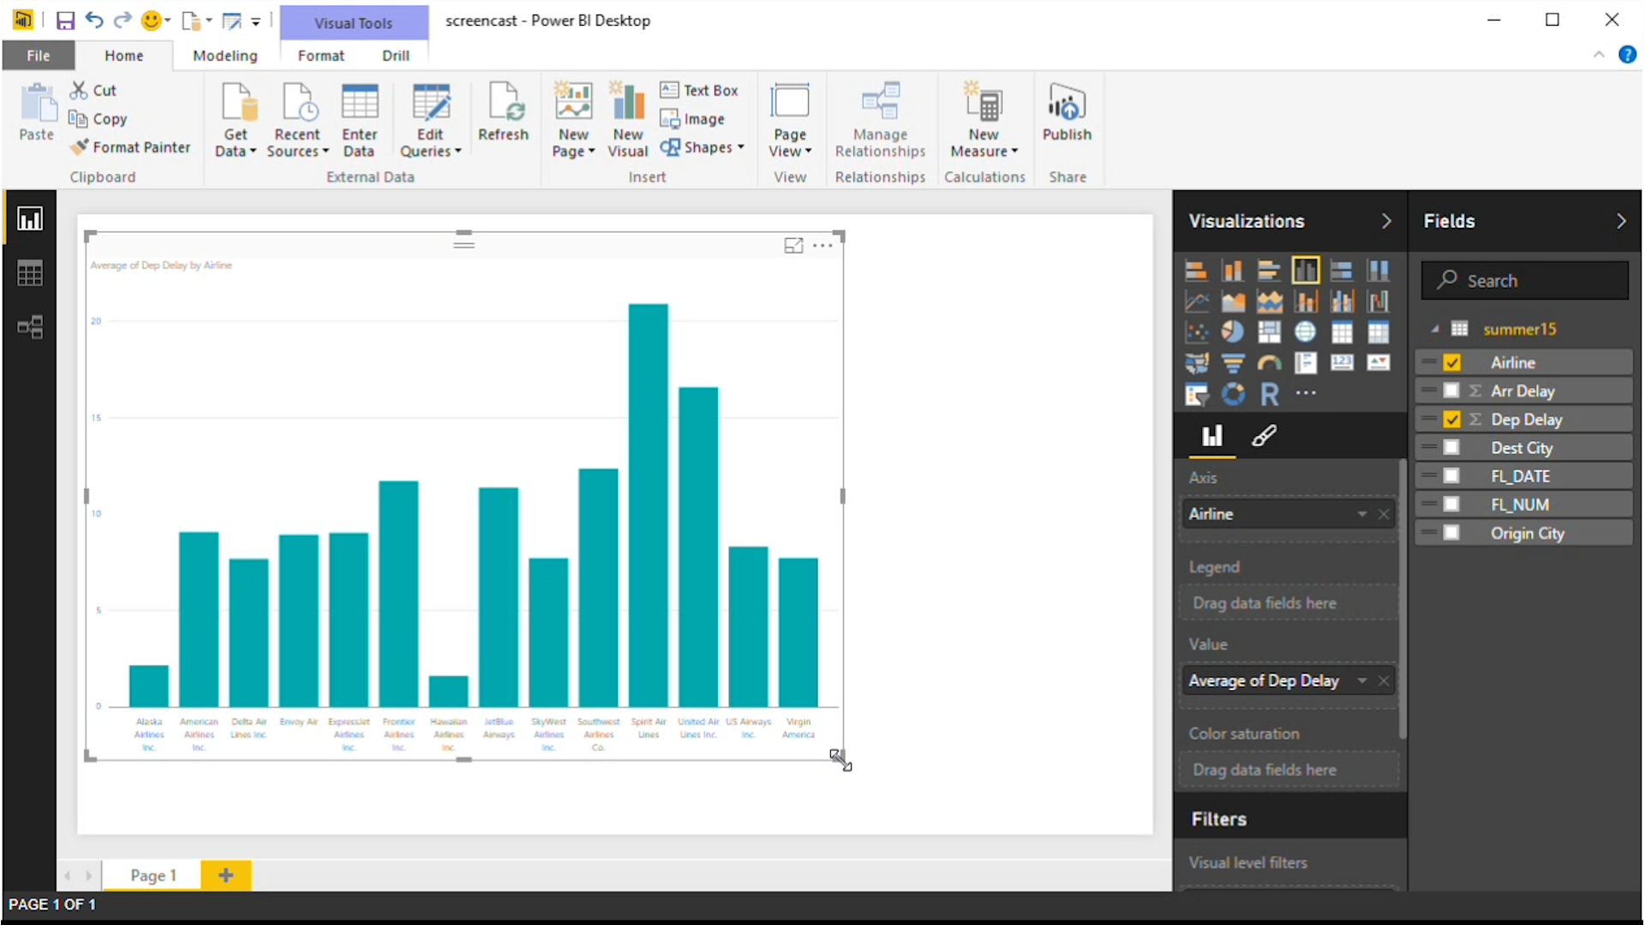Click the Enter Data button

tap(359, 120)
